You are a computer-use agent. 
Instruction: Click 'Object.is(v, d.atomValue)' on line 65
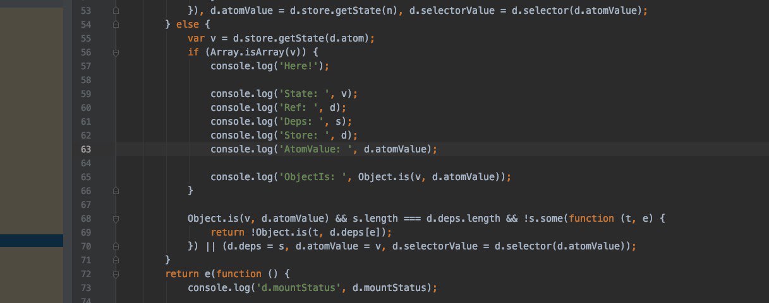point(430,177)
